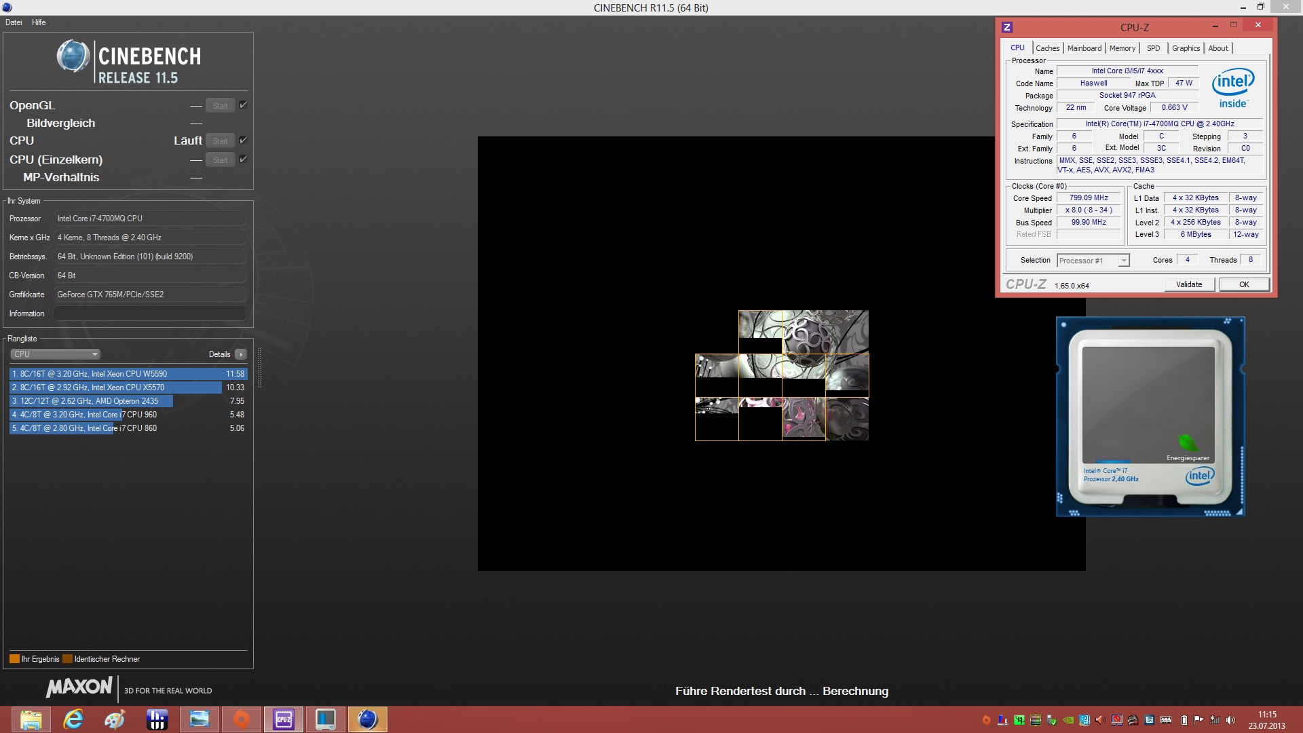Toggle the CPU (Einzelkern) checkbox
This screenshot has height=733, width=1303.
coord(243,159)
